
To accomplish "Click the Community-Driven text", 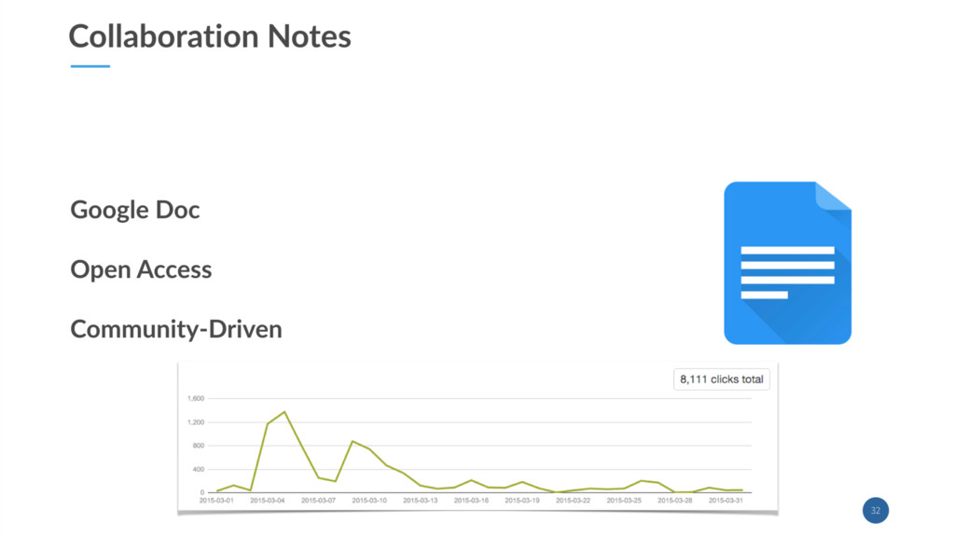I will (176, 329).
